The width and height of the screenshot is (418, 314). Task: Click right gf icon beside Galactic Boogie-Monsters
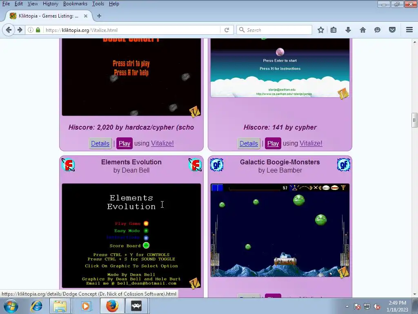(x=344, y=165)
